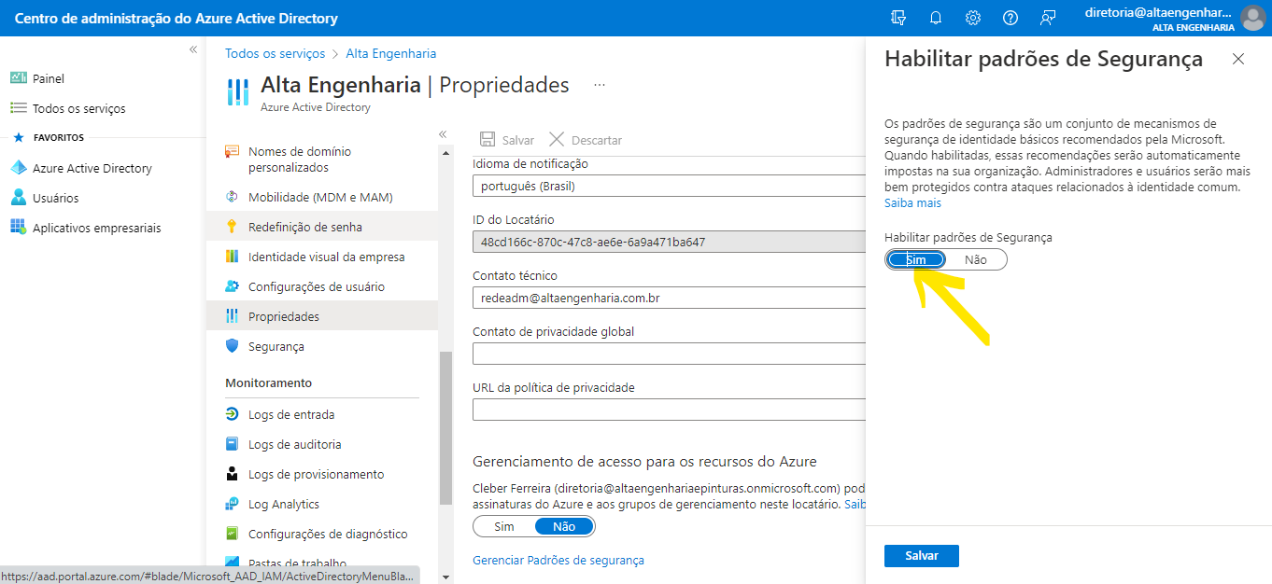Open the Saiba mais link in security panel

point(912,202)
